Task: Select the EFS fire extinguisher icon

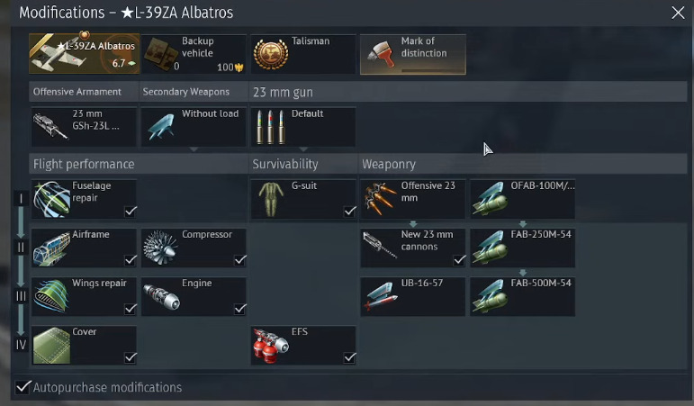Action: [x=270, y=346]
